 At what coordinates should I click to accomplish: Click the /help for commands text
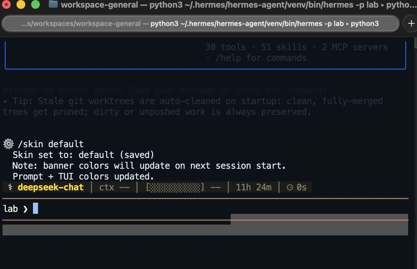coord(261,58)
